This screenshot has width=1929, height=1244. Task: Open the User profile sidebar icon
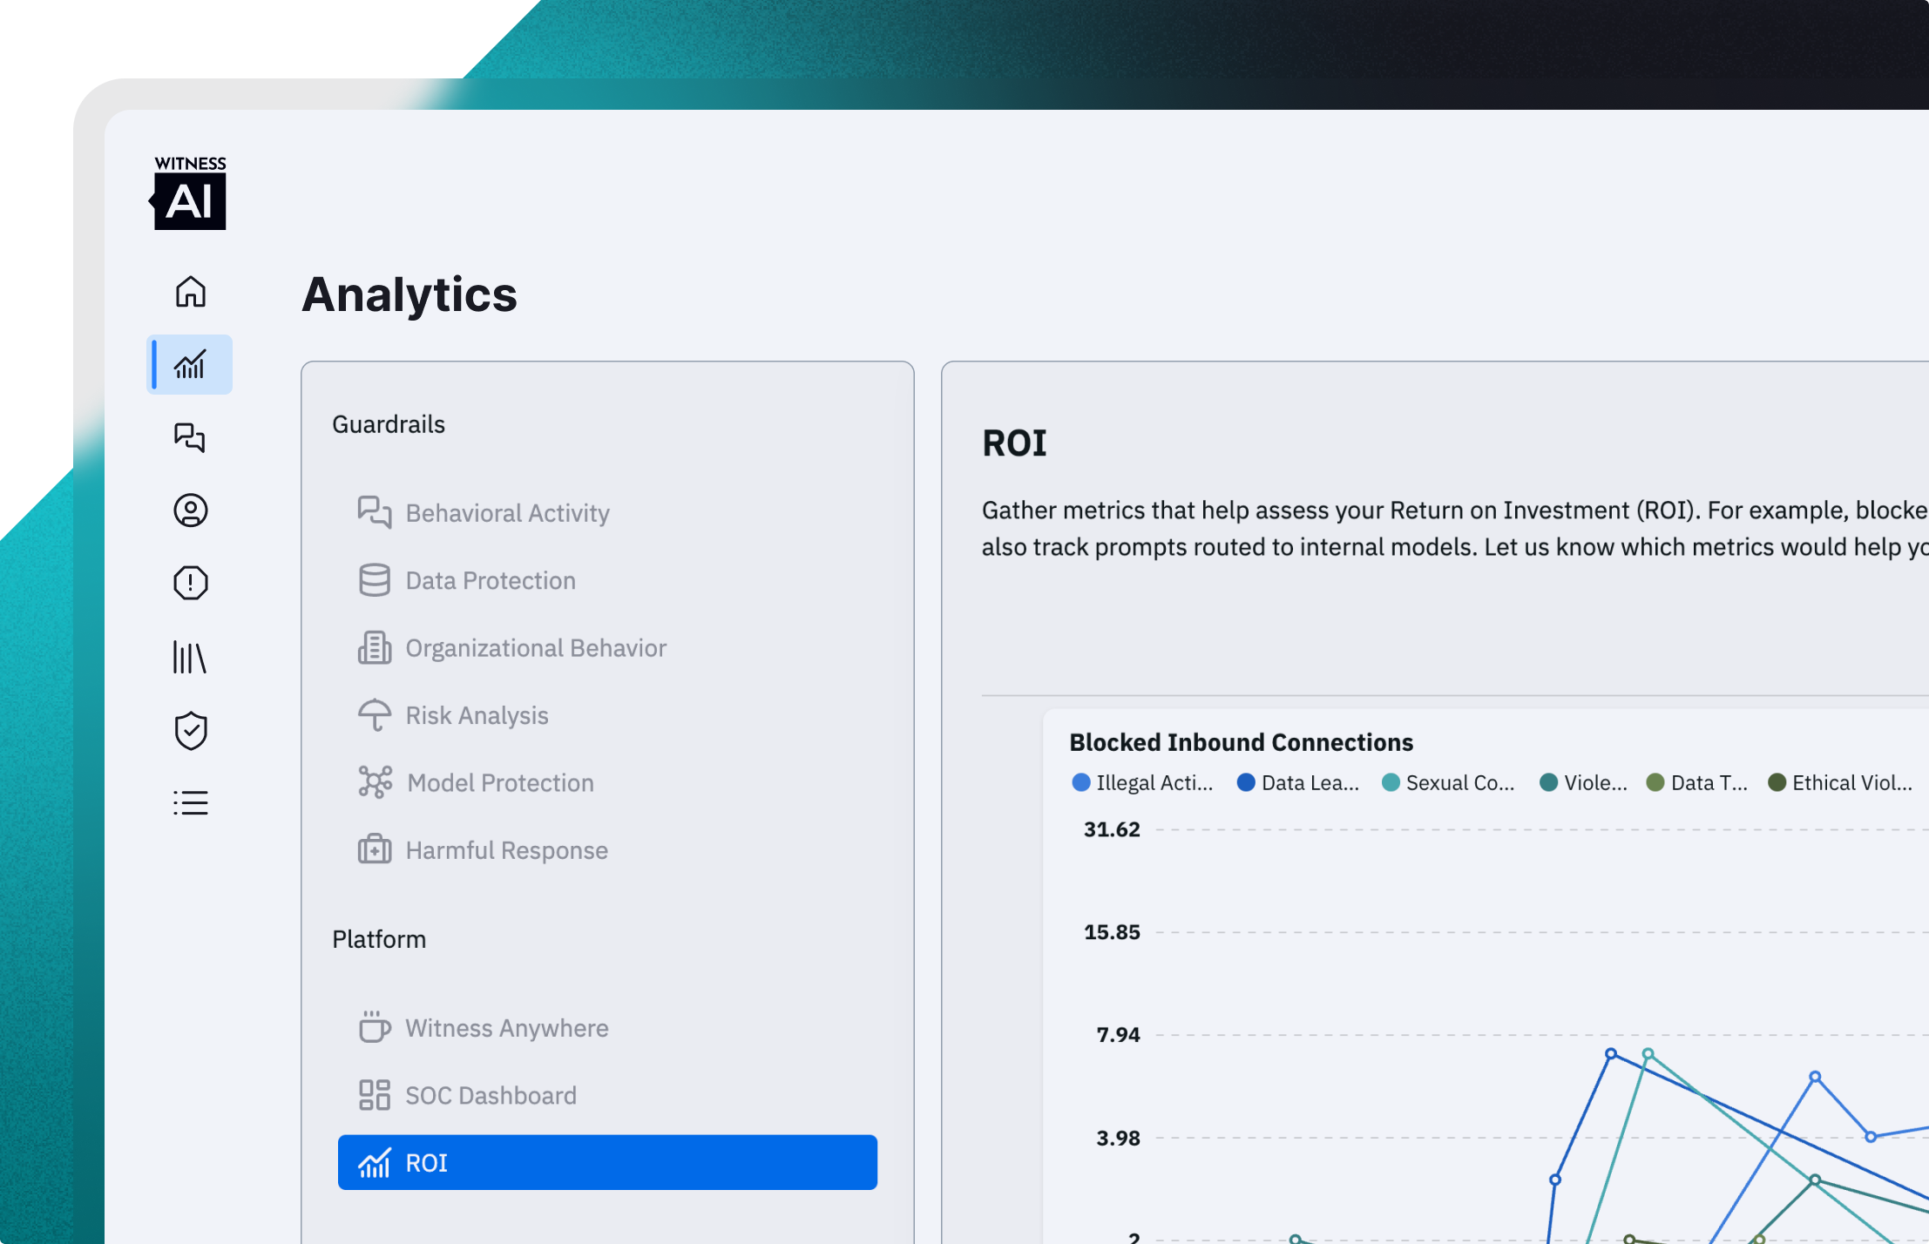click(190, 510)
